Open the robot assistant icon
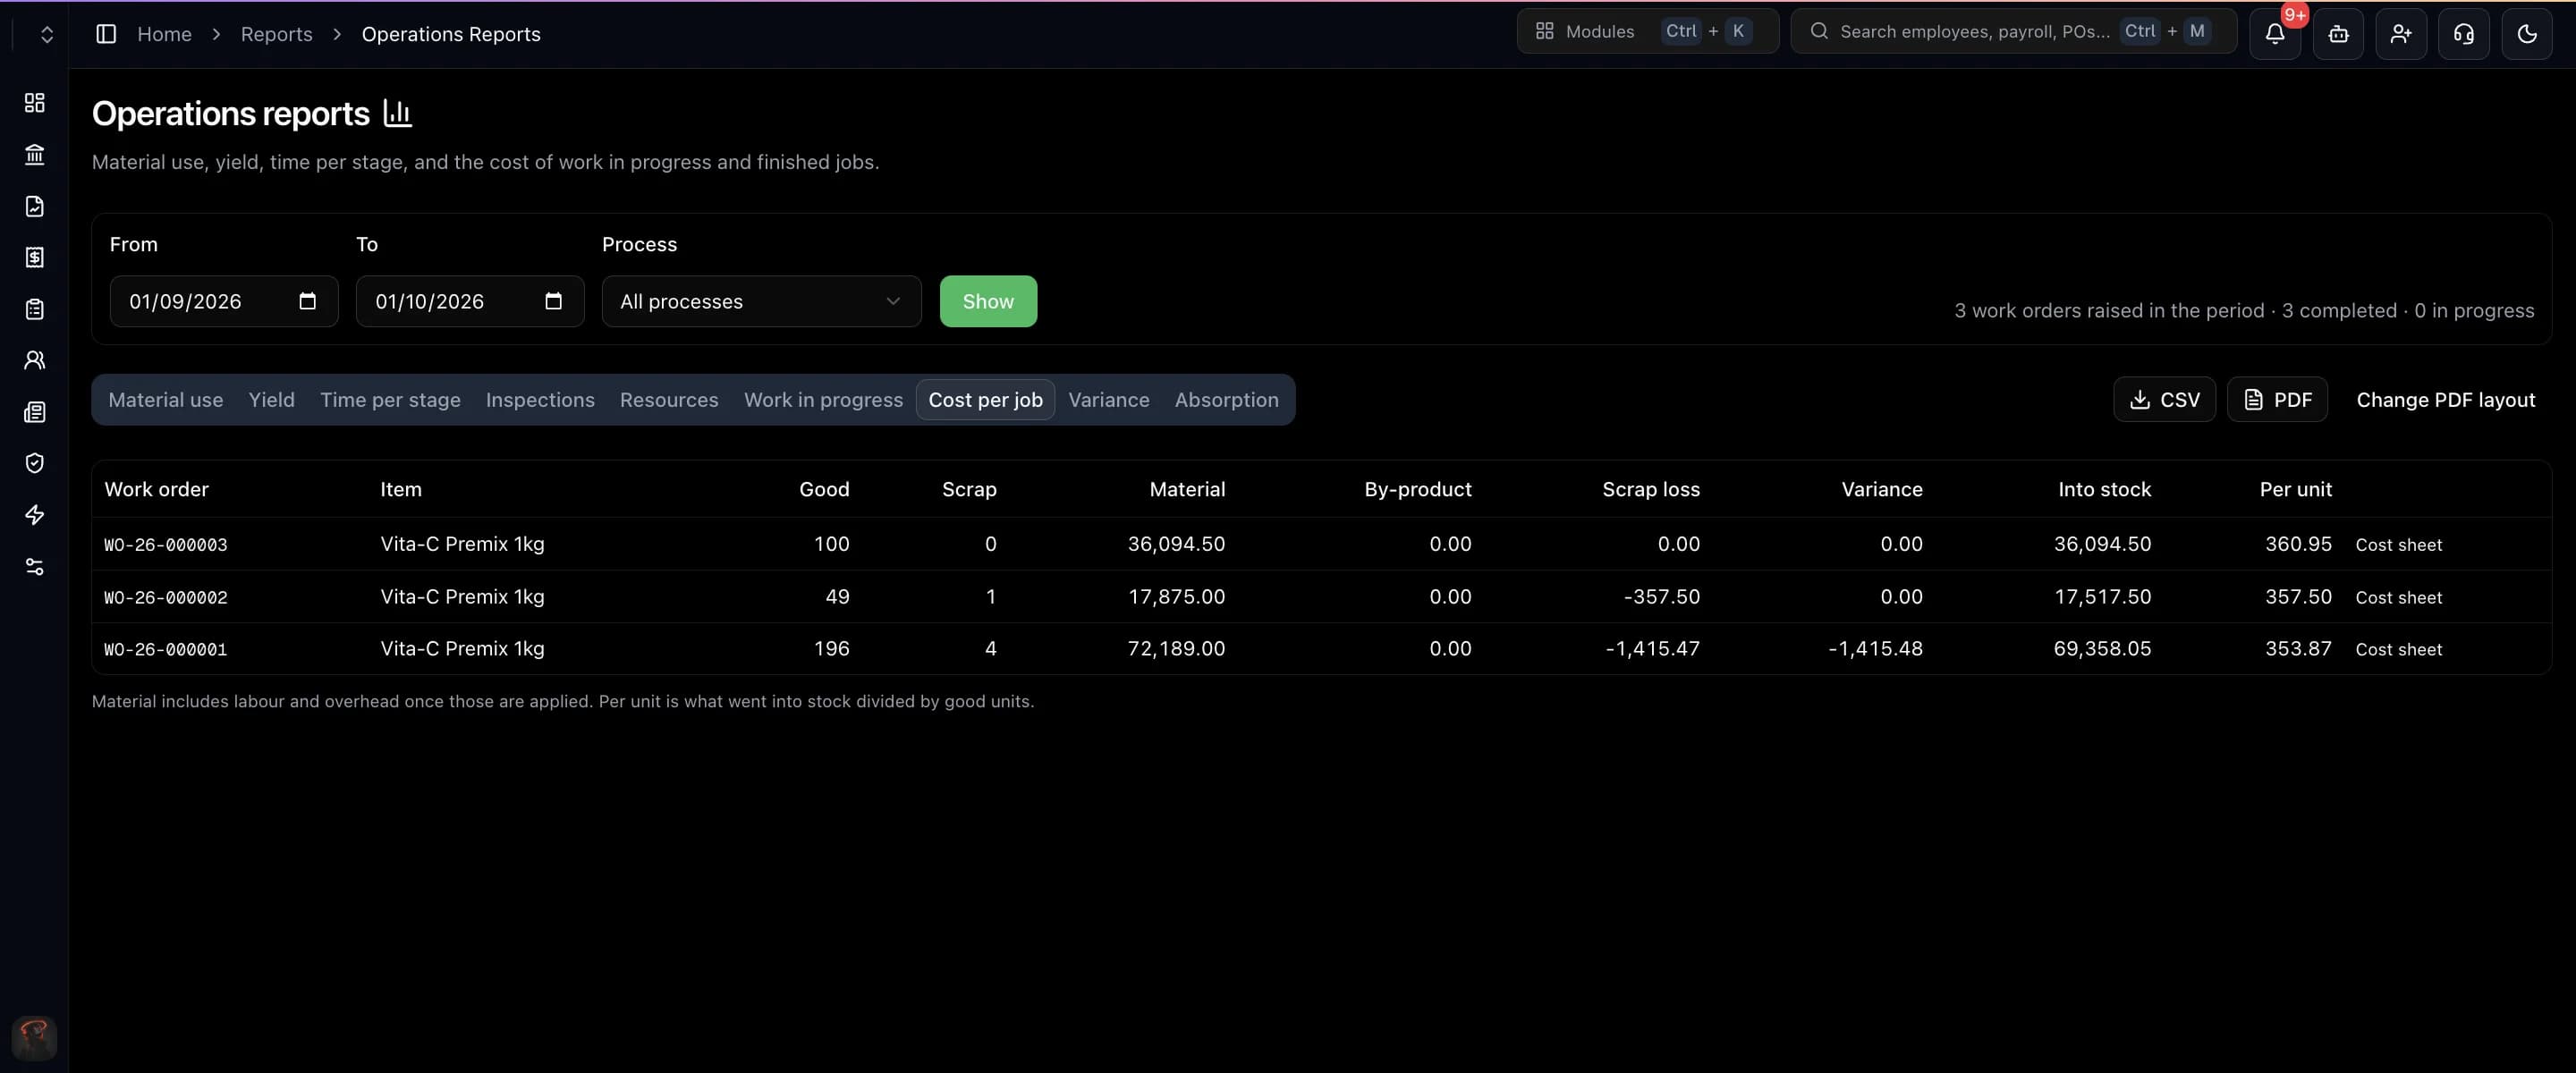The height and width of the screenshot is (1073, 2576). pos(2338,34)
